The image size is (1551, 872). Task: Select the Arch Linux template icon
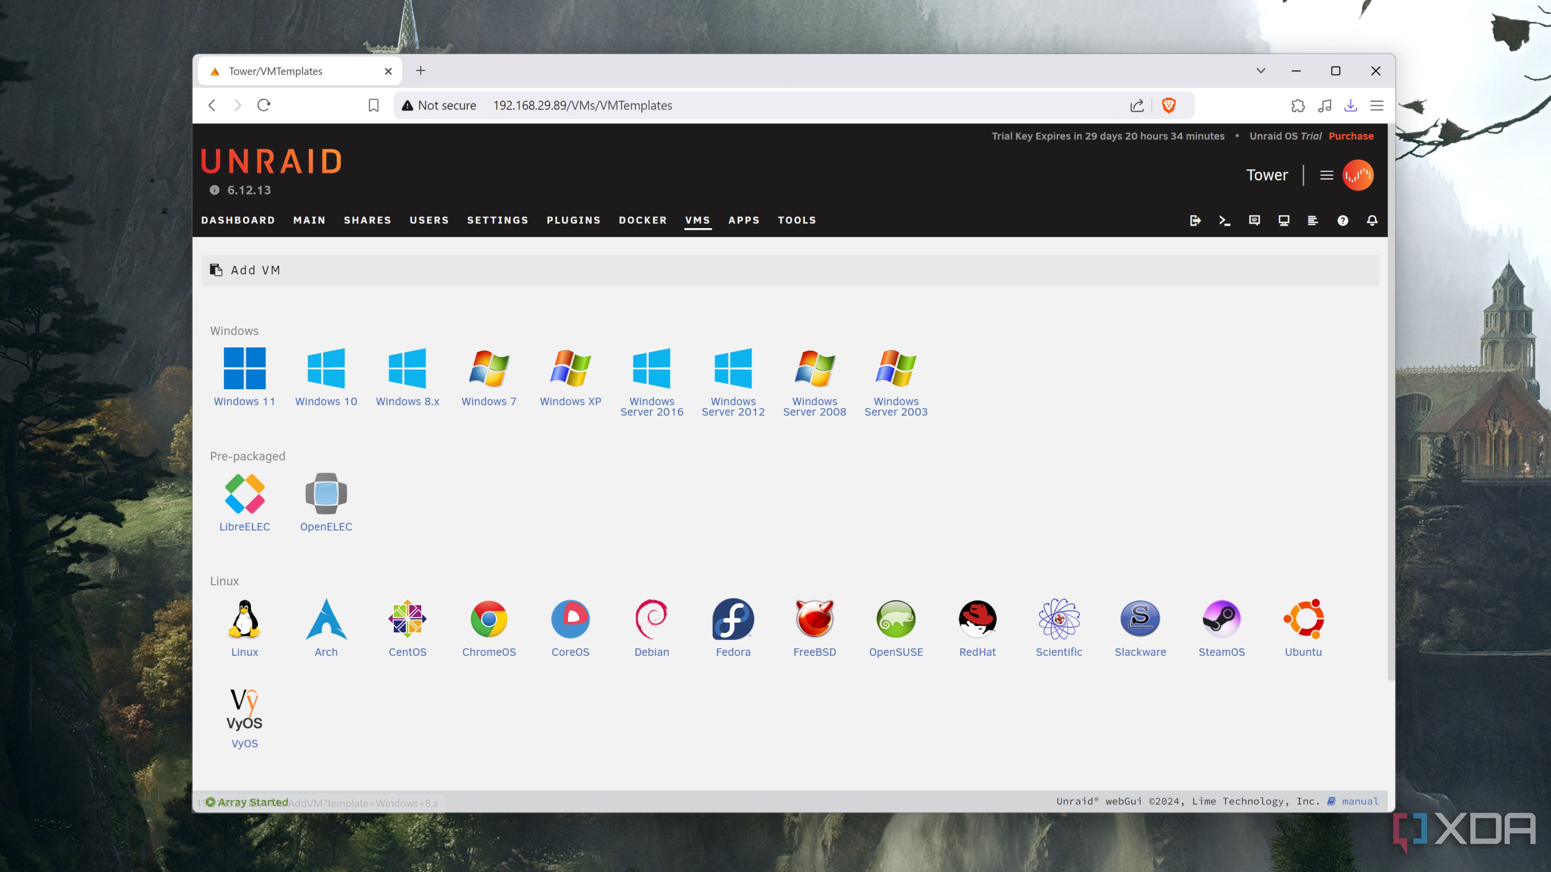coord(326,618)
